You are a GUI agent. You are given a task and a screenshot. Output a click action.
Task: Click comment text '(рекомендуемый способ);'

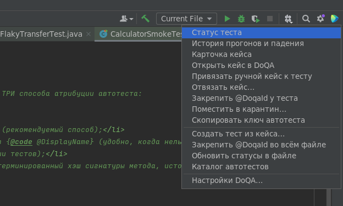53,130
